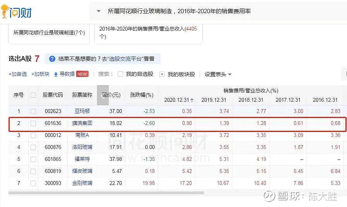
Task: Click stock code 600819
Action: [53, 171]
